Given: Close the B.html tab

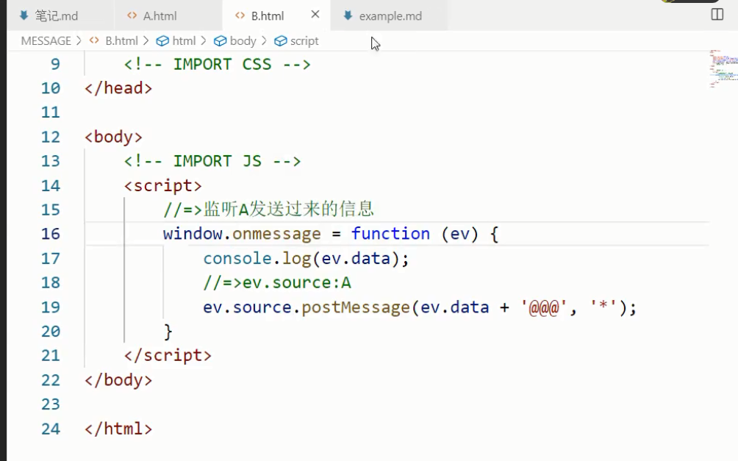Looking at the screenshot, I should pyautogui.click(x=315, y=15).
